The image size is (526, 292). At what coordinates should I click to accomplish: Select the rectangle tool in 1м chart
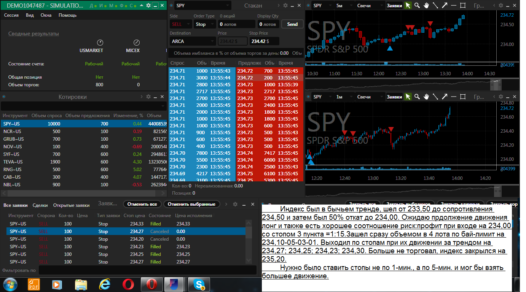(463, 97)
